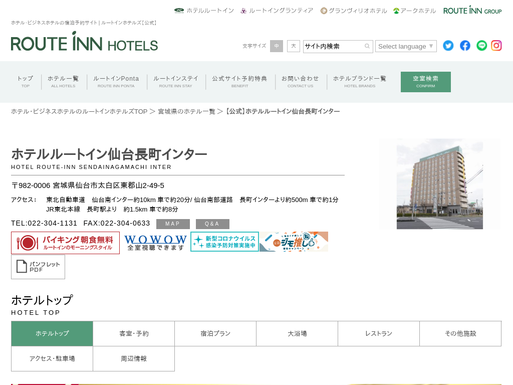Open the LINE social icon
The width and height of the screenshot is (513, 385).
(x=481, y=46)
